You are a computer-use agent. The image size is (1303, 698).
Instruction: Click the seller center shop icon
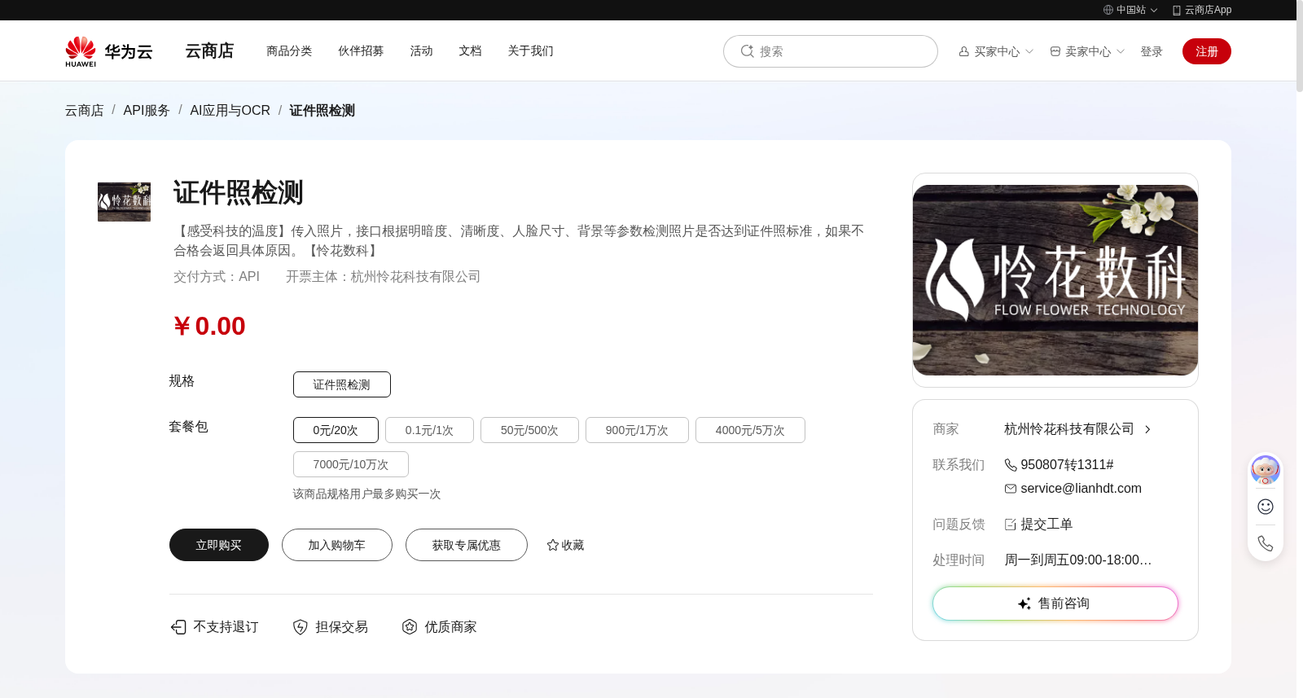[1055, 51]
